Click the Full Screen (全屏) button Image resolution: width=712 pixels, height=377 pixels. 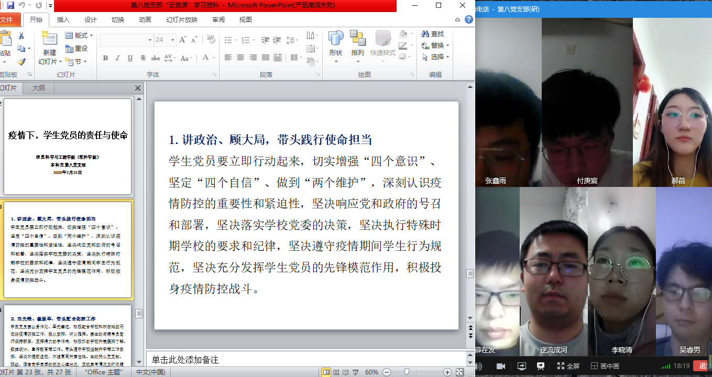click(568, 366)
